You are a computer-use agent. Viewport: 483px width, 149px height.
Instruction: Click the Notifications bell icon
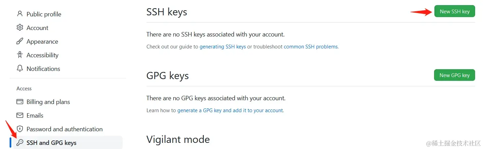(20, 69)
